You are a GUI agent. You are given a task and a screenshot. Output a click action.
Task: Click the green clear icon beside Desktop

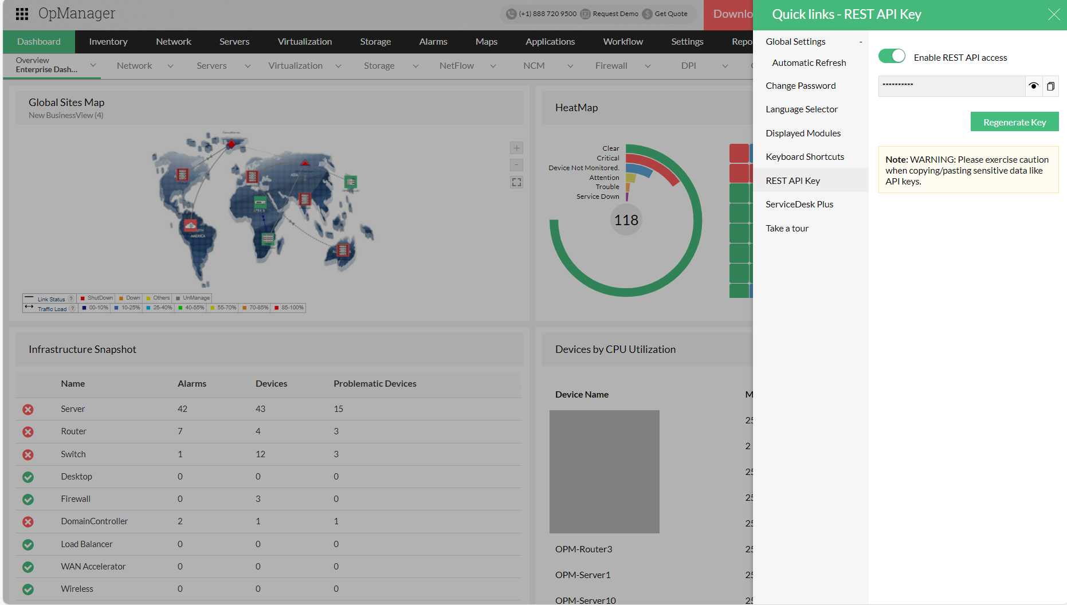click(x=28, y=477)
